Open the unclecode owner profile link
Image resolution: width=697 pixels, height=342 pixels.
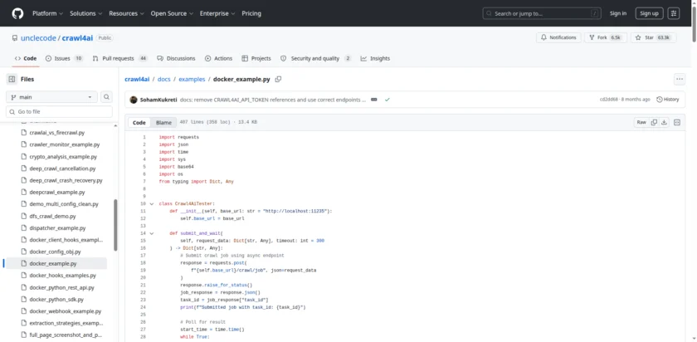38,38
